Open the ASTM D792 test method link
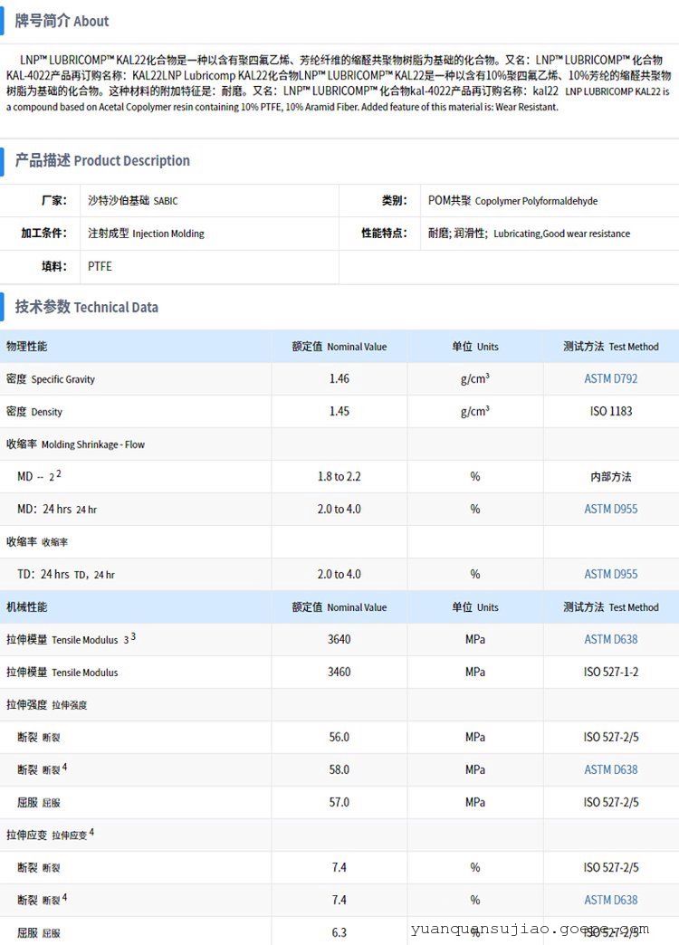The height and width of the screenshot is (945, 679). (610, 378)
